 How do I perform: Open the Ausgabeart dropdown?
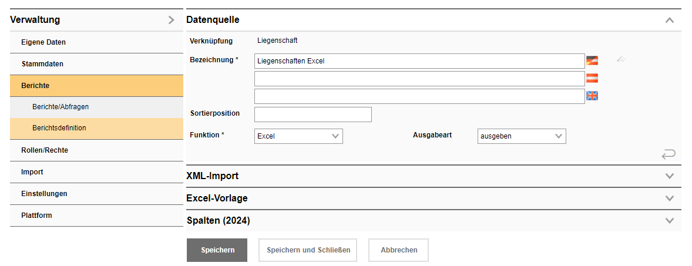tap(522, 136)
